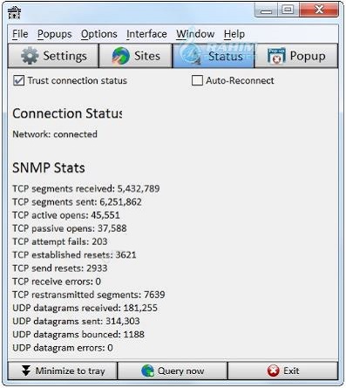
Task: Click UDP datagrams sent: 314,303
Action: coord(76,321)
